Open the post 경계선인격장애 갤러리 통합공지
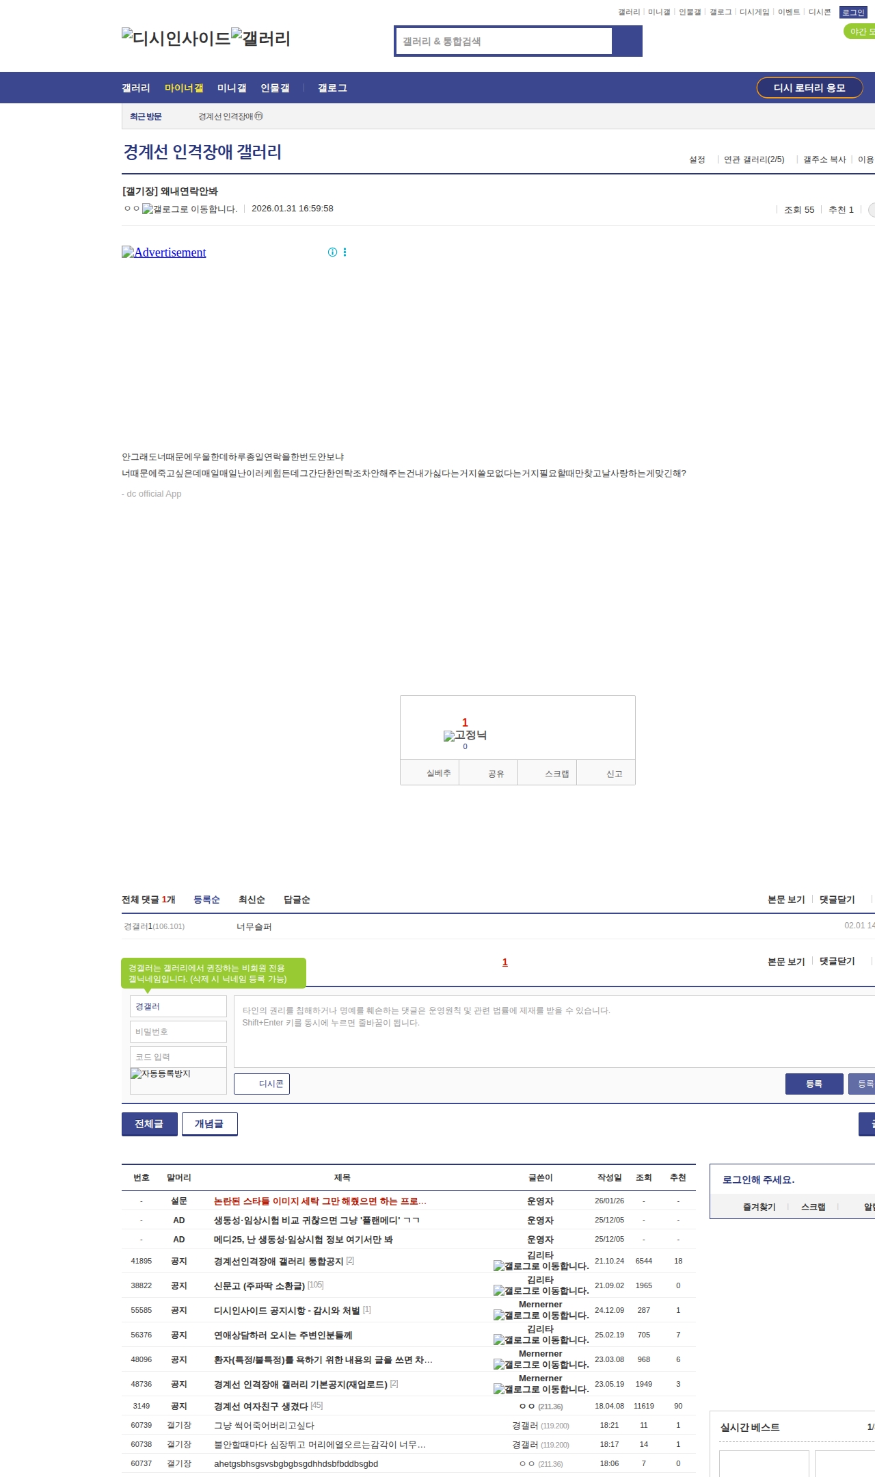Viewport: 875px width, 1477px height. (x=278, y=1261)
